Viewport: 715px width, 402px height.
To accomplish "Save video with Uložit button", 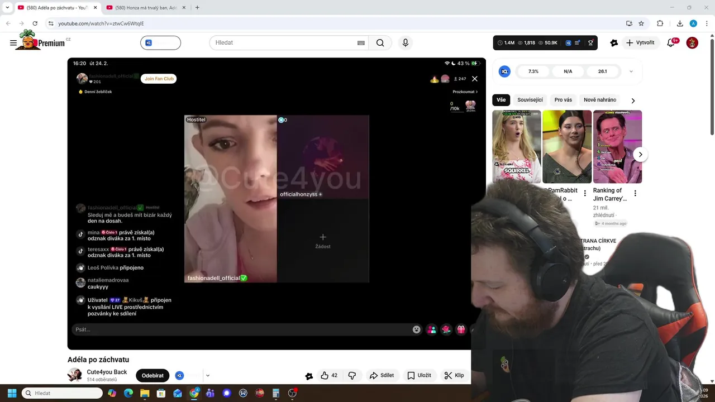I will coord(420,376).
